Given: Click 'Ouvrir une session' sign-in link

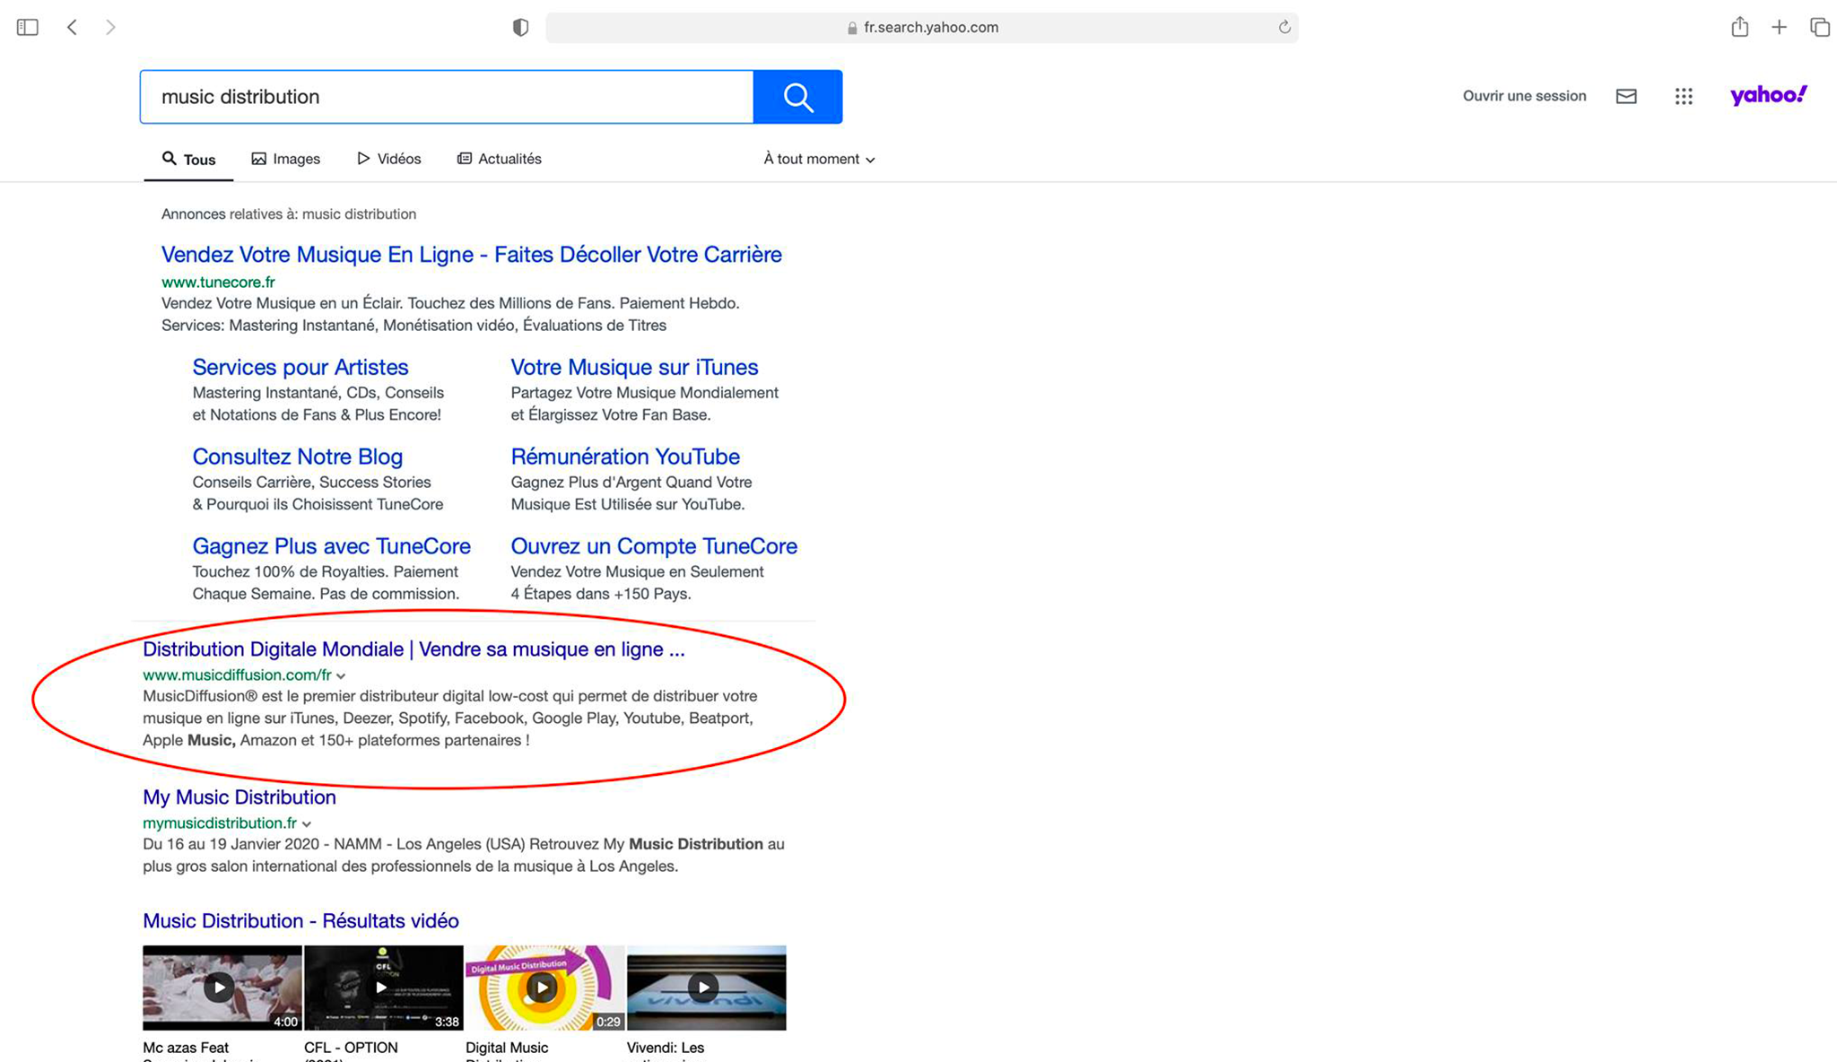Looking at the screenshot, I should [x=1524, y=96].
